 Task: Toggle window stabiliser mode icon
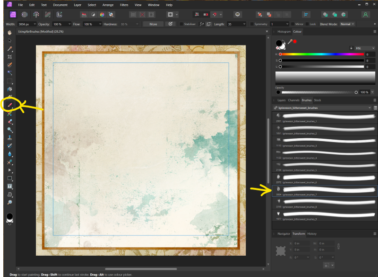[x=208, y=24]
